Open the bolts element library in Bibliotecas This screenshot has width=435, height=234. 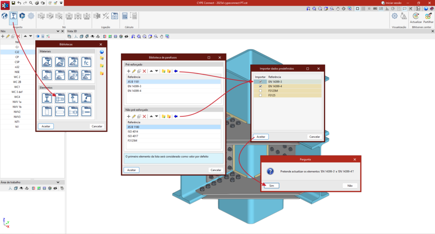click(60, 98)
